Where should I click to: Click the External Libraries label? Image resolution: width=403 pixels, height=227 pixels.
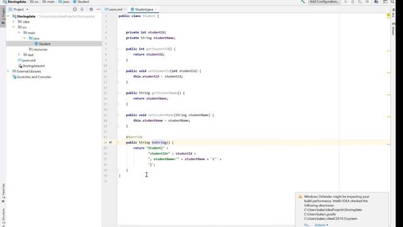[29, 71]
